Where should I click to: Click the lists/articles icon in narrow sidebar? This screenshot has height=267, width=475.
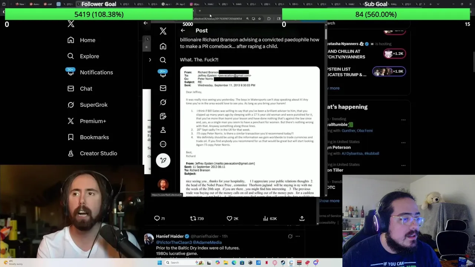[x=163, y=116]
